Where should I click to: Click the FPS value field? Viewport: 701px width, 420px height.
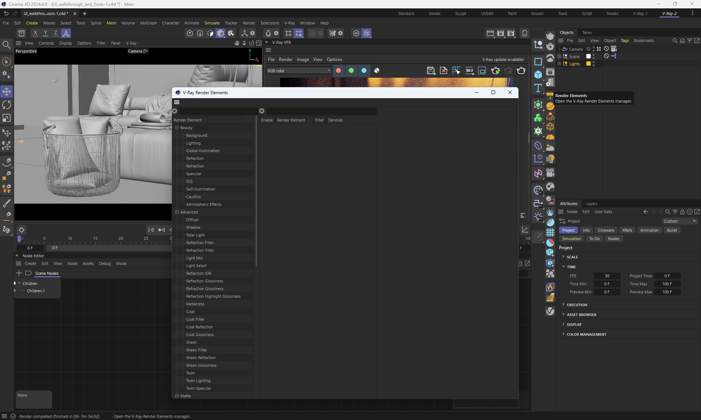(x=607, y=276)
